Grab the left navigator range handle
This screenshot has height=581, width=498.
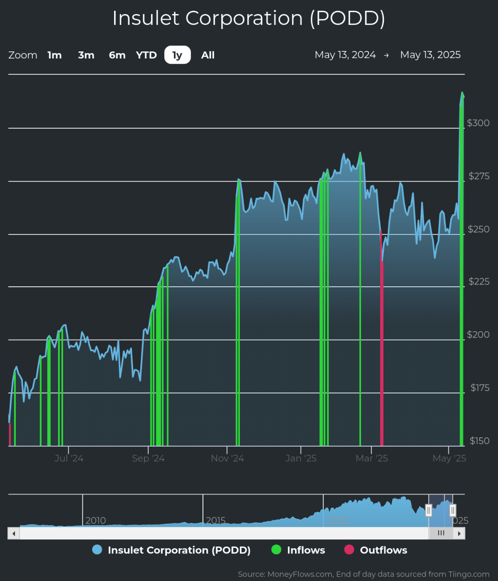pyautogui.click(x=429, y=510)
